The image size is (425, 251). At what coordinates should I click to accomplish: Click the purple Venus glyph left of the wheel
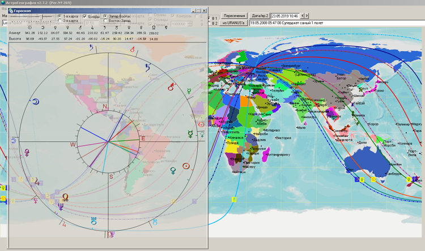tap(25, 153)
